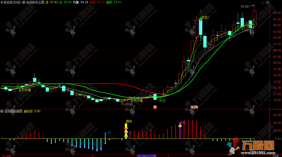This screenshot has width=282, height=157.
Task: Click the 涨 marker badge
Action: pos(192,107)
